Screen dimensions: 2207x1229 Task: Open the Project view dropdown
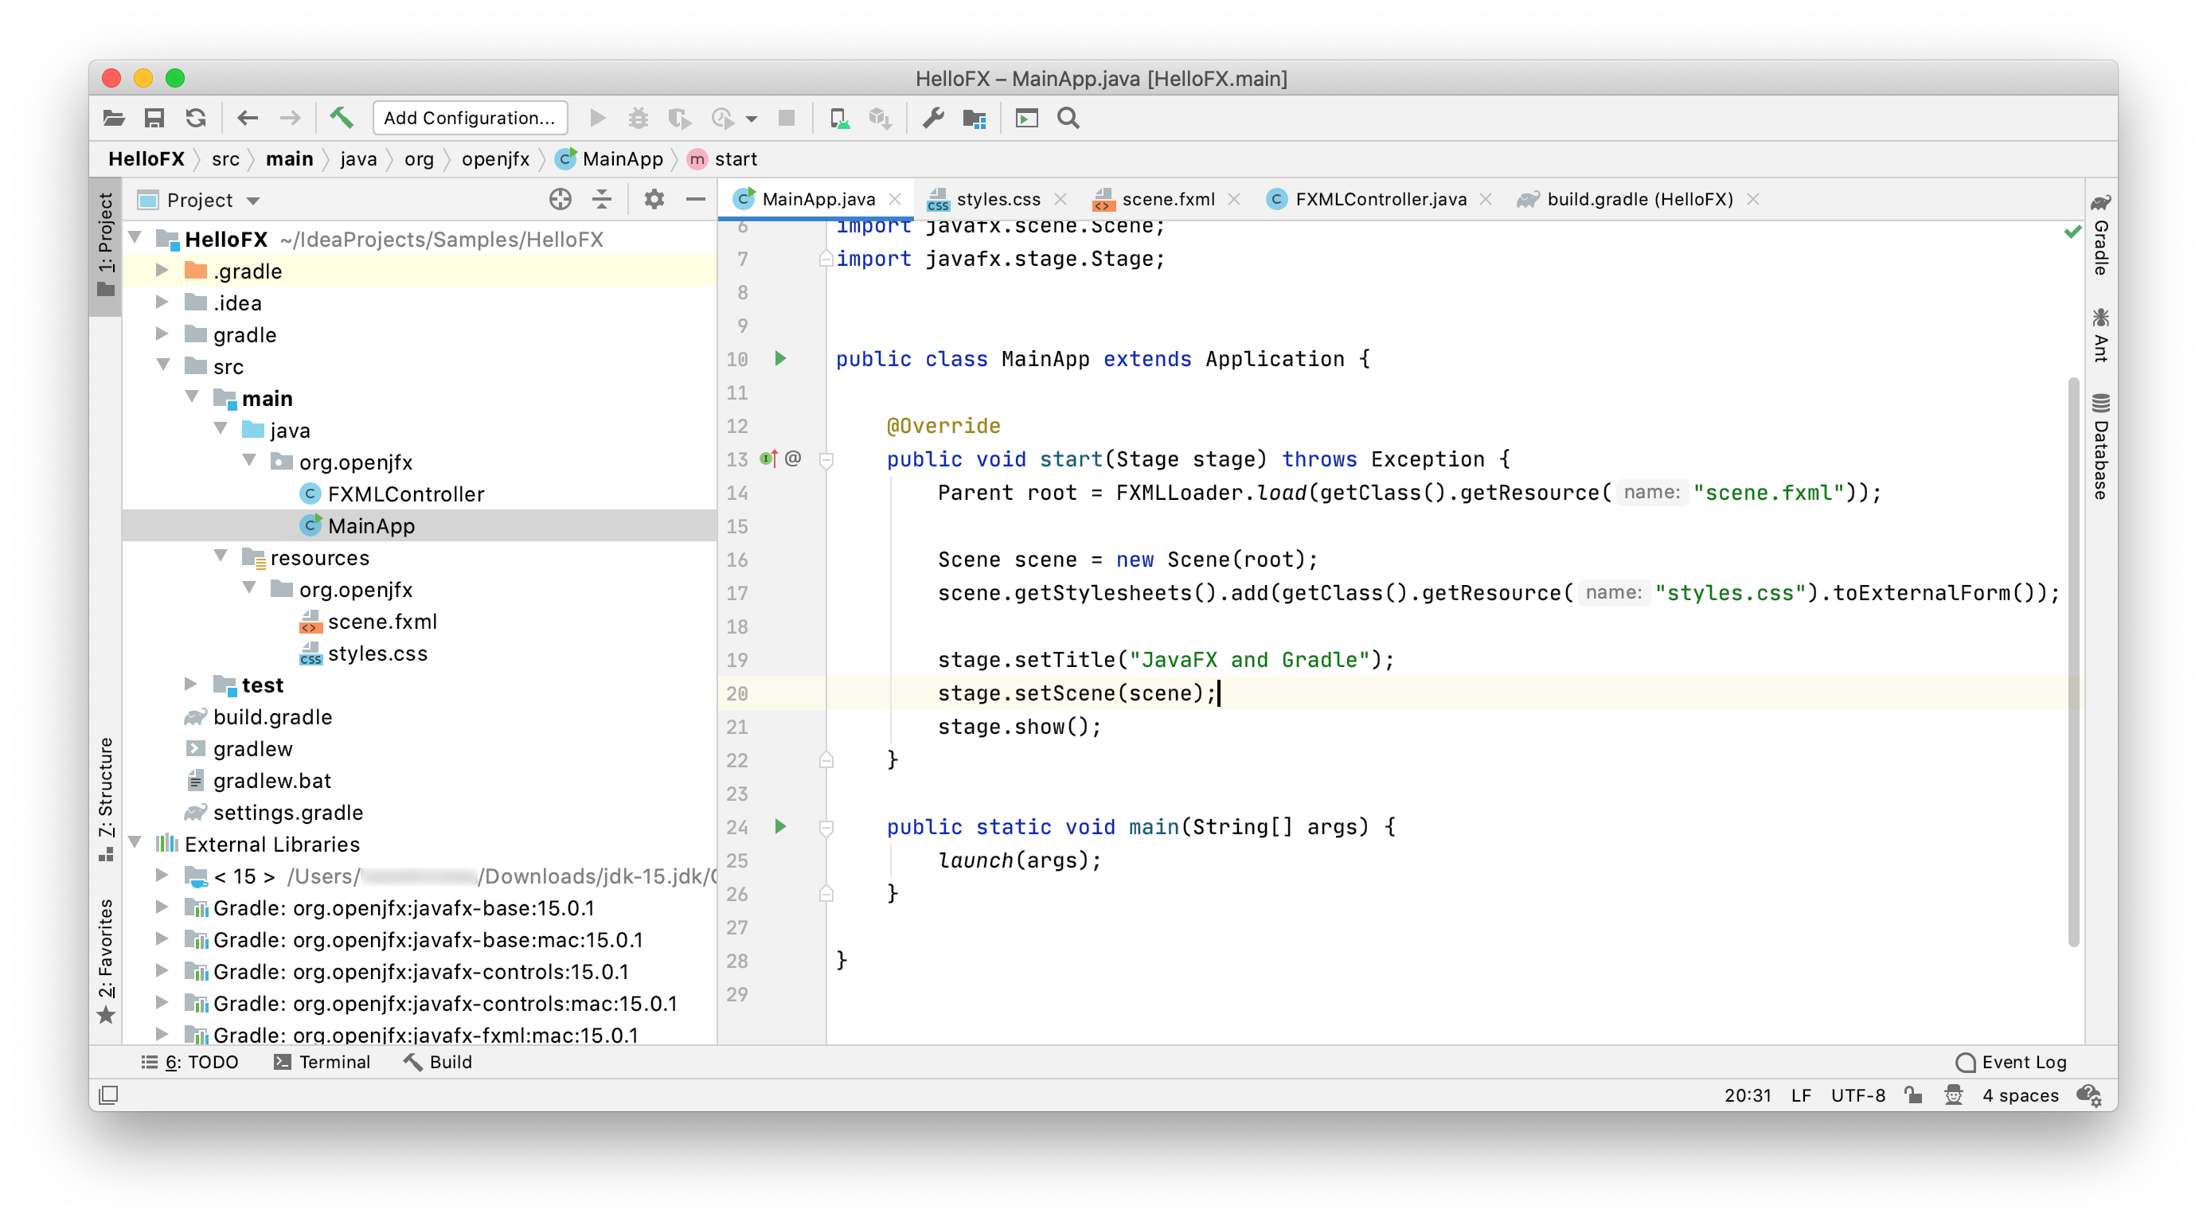[x=252, y=201]
